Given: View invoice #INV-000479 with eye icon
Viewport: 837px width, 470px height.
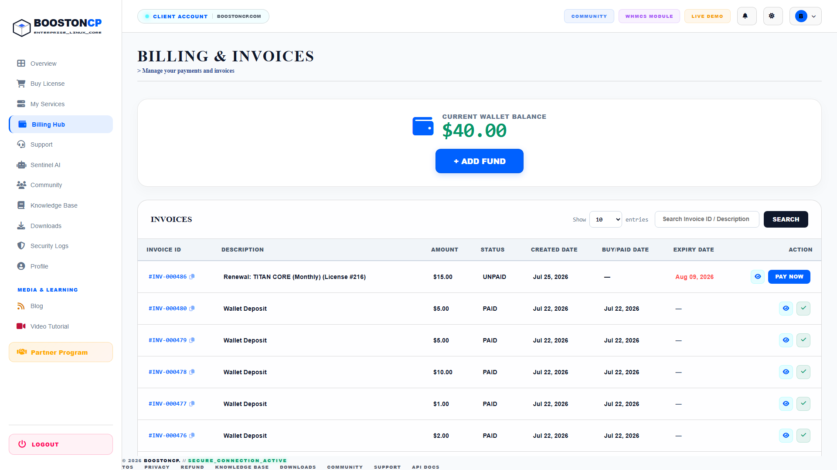Looking at the screenshot, I should coord(786,340).
